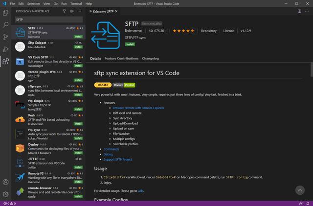Screen dimensions: 313x206
Task: Select the remote-browser extension in list
Action: [48, 192]
